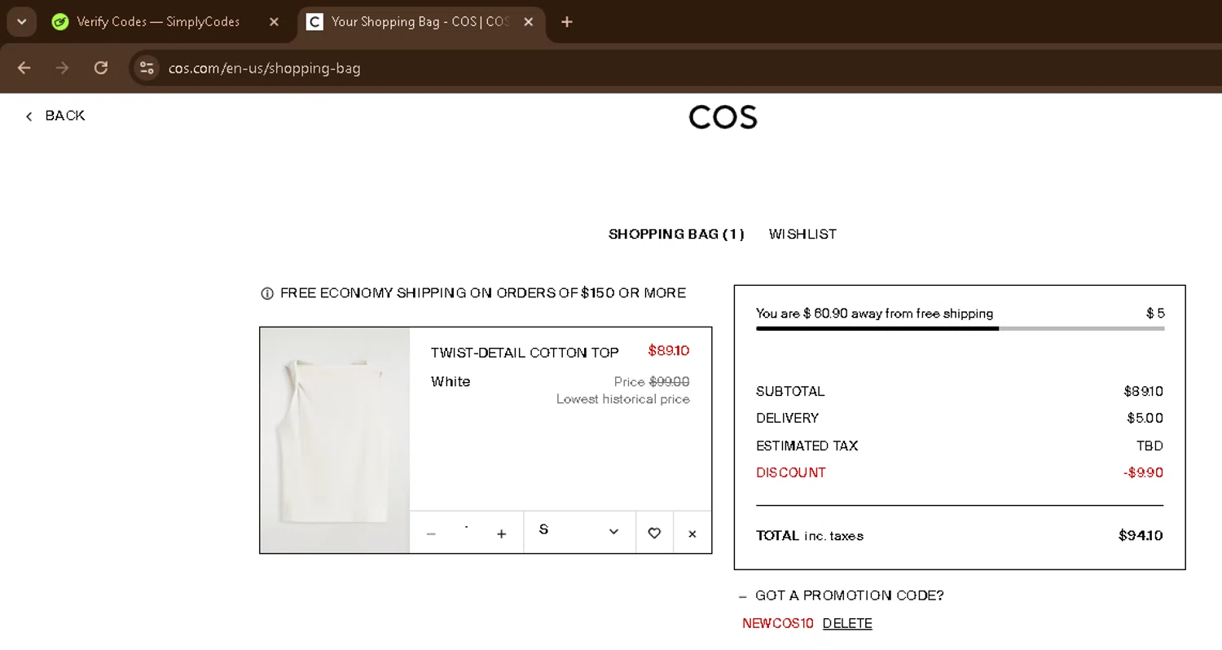
Task: Click 'away from free shipping' message
Action: (x=874, y=314)
